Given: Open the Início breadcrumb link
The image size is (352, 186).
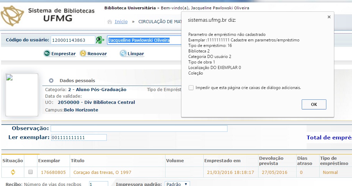Looking at the screenshot, I should (x=121, y=21).
